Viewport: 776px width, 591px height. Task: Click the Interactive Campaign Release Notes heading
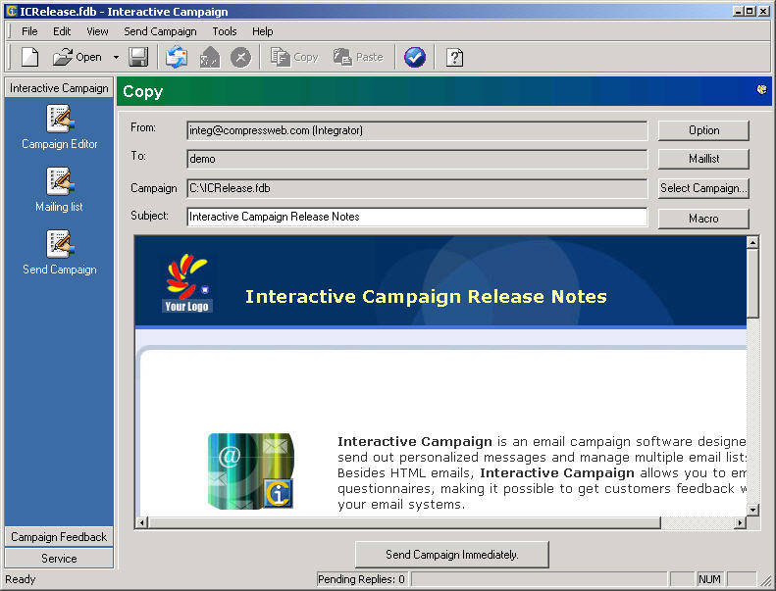[426, 296]
